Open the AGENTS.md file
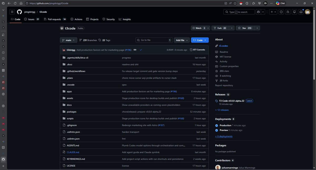The width and height of the screenshot is (316, 170). [73, 145]
